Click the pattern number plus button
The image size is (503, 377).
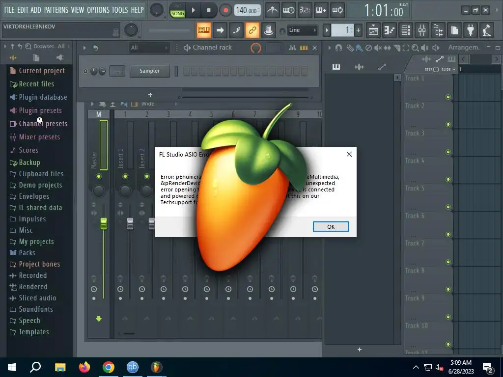pyautogui.click(x=358, y=30)
